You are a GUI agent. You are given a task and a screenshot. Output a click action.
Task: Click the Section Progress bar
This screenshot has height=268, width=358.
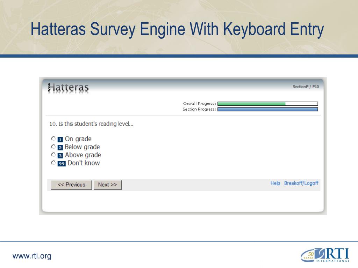point(267,109)
